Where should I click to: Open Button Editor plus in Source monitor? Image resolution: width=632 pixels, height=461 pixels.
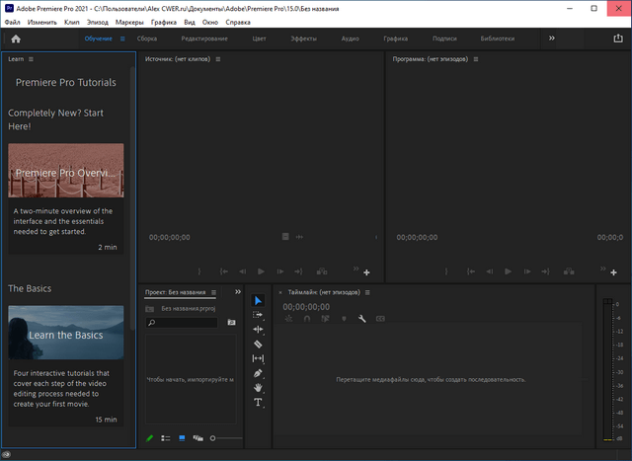tap(366, 271)
